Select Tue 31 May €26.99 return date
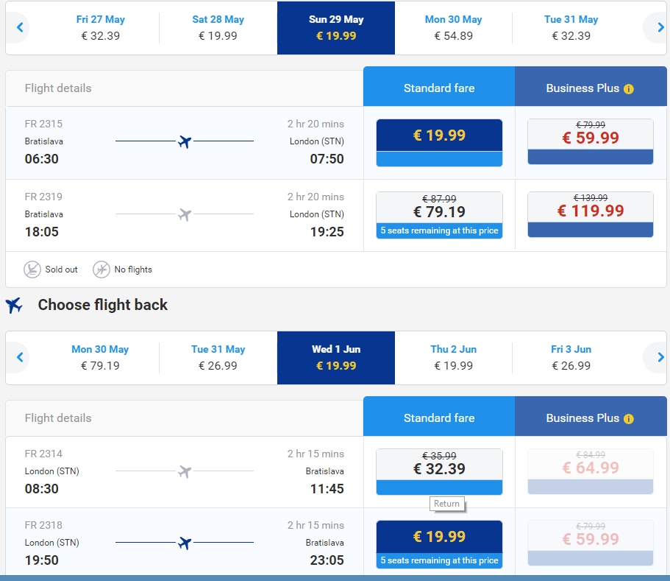Screen dimensions: 670x581 (x=218, y=357)
